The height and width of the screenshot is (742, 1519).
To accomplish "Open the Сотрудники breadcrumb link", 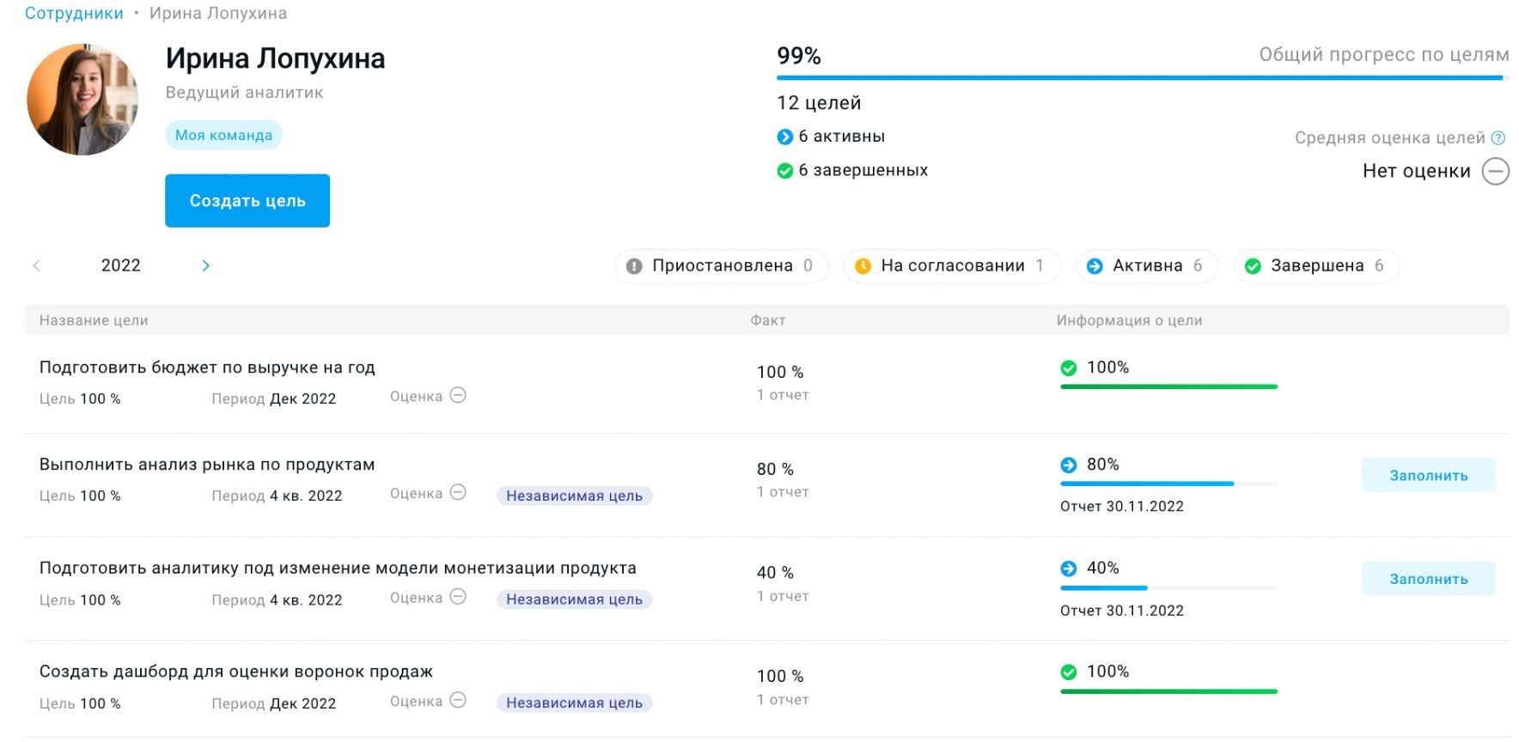I will point(74,14).
